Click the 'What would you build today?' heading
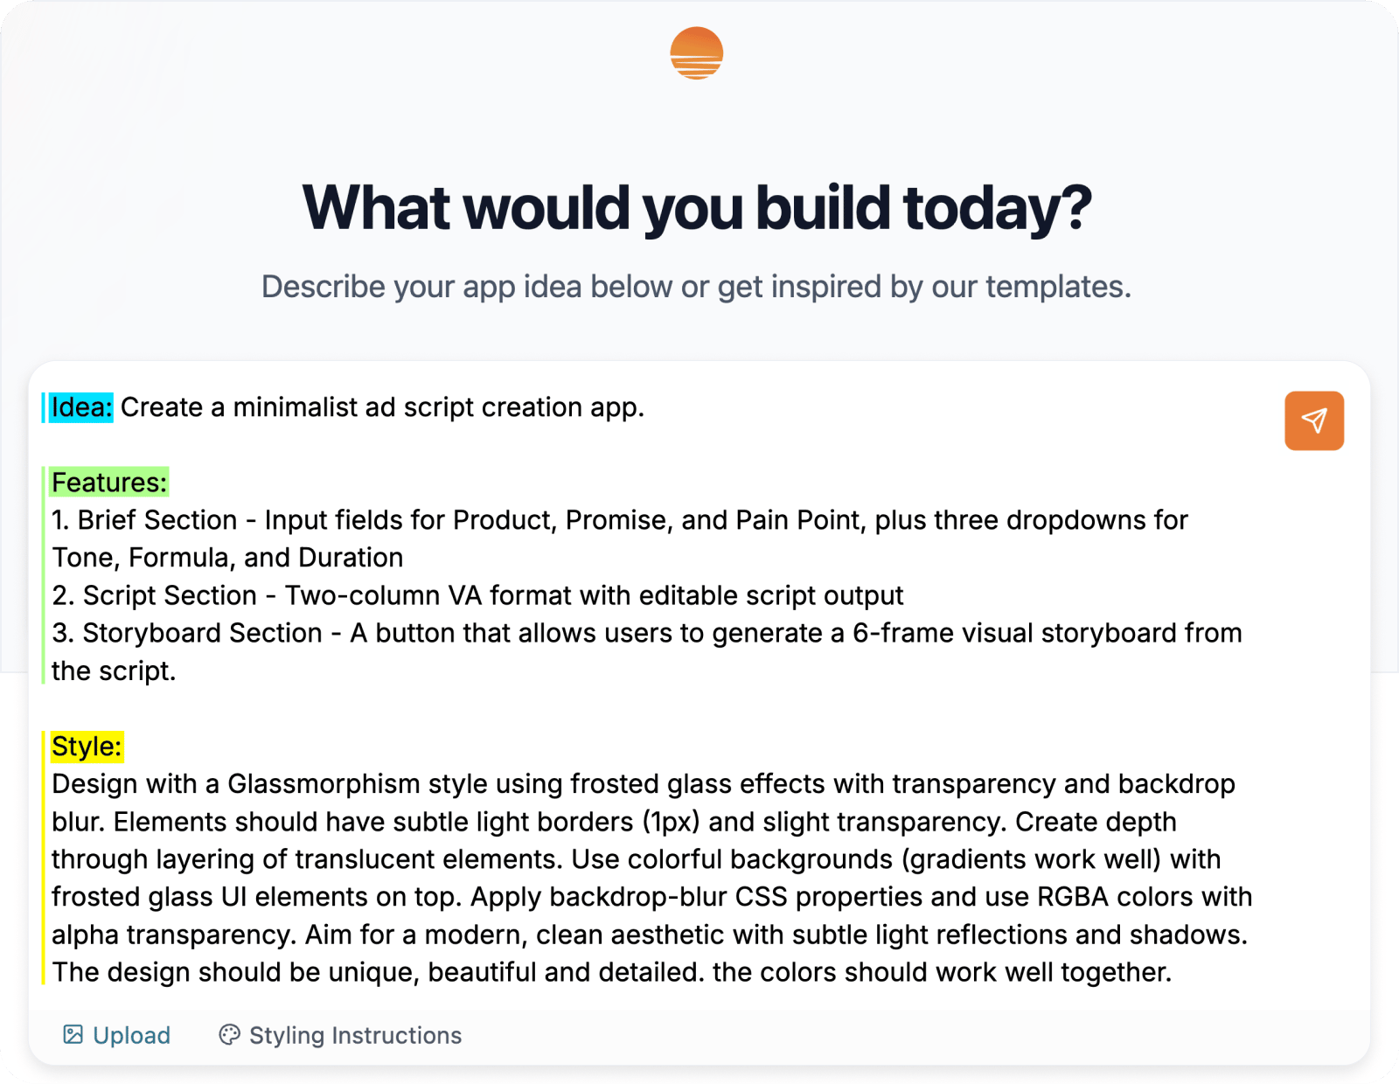This screenshot has height=1084, width=1399. pyautogui.click(x=697, y=208)
